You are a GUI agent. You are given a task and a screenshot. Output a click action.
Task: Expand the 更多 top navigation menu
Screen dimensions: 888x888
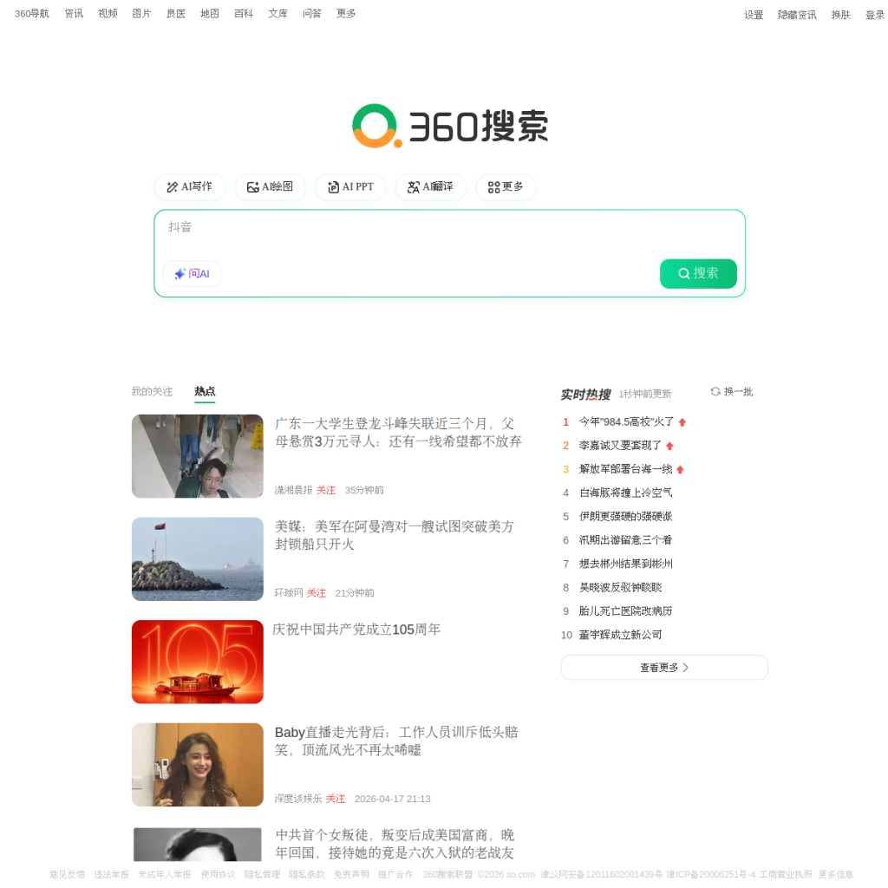[345, 14]
